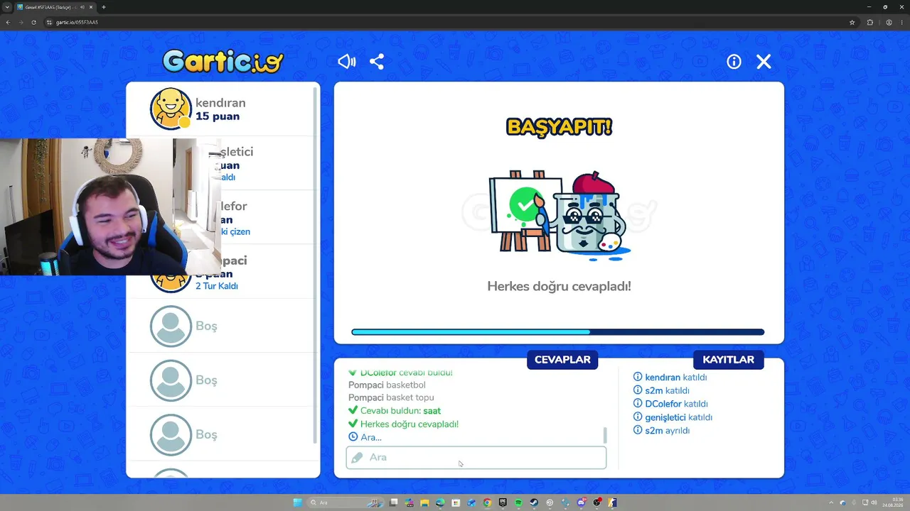Click 's2m ayrıldı' log entry

click(661, 431)
